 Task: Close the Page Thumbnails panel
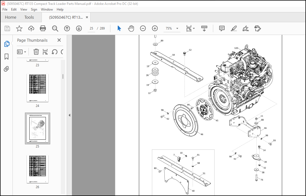59,40
